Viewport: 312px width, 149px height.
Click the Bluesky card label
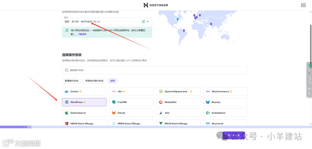(x=216, y=102)
